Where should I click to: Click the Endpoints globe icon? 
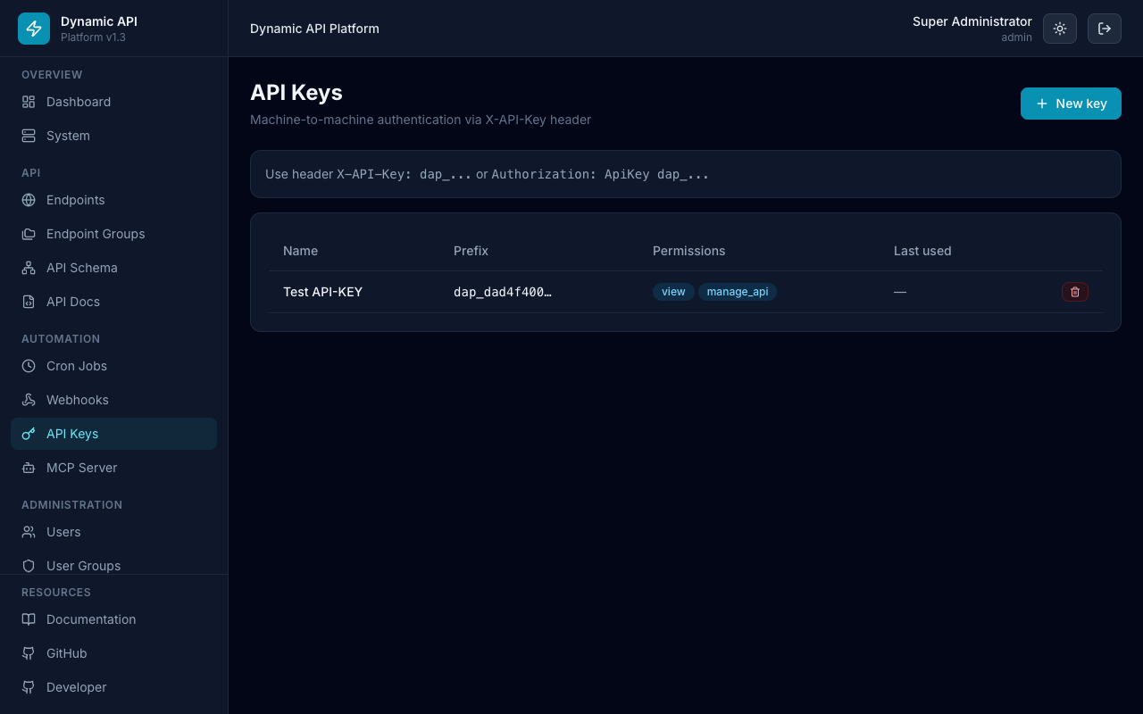point(29,200)
